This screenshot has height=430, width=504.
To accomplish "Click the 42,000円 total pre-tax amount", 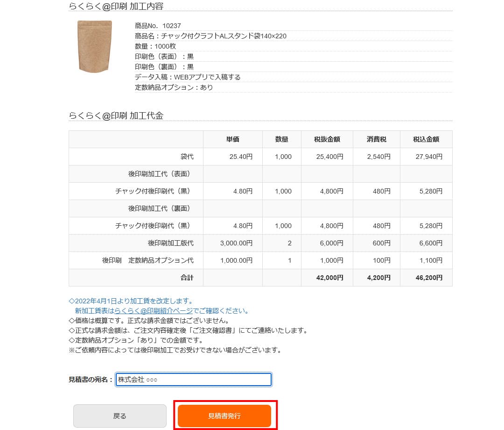I will pos(330,278).
